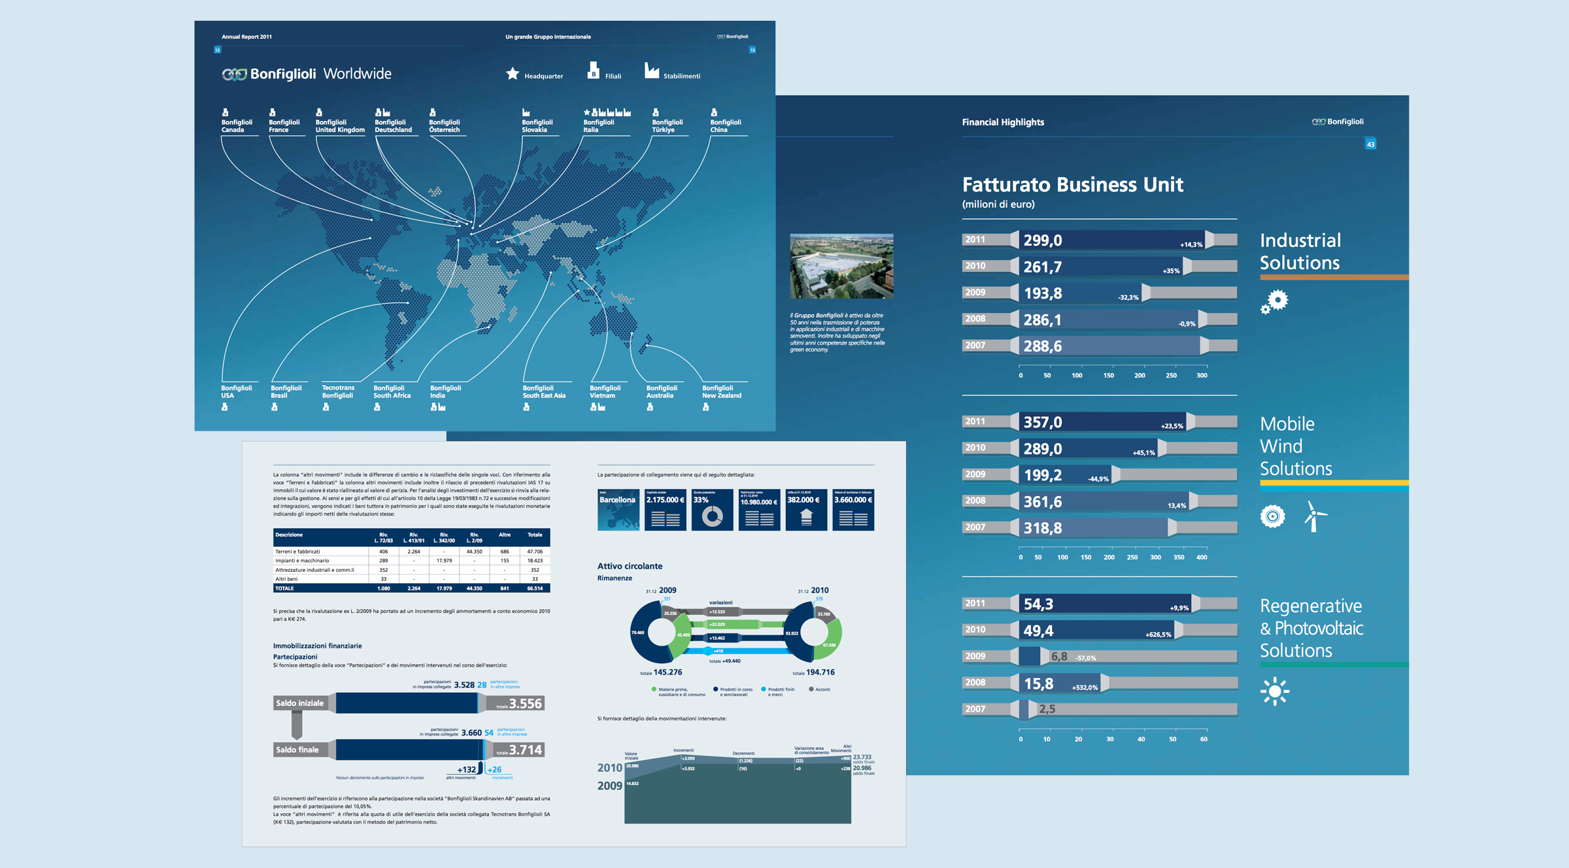
Task: Click branch icon below Tecnotrans Bonfiglioli
Action: pyautogui.click(x=326, y=407)
